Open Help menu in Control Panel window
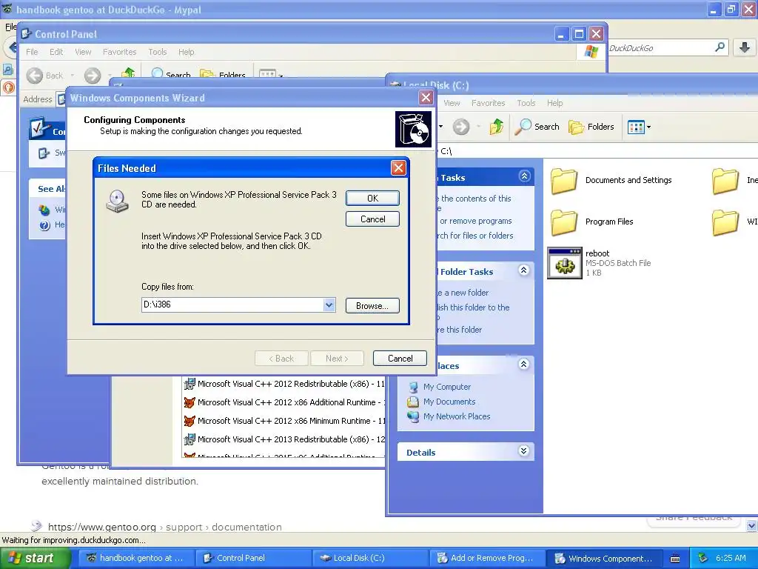The image size is (758, 569). [186, 52]
